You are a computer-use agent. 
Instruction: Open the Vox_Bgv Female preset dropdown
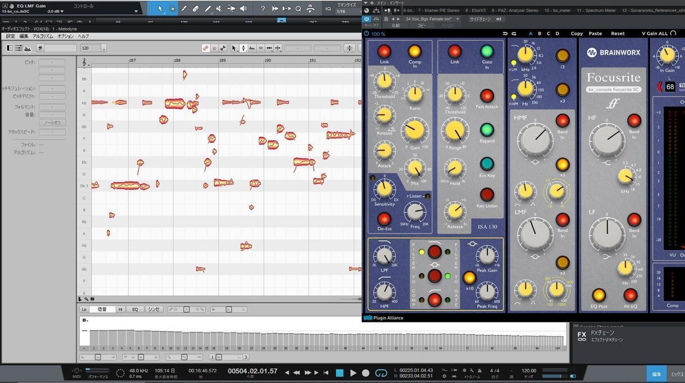457,19
